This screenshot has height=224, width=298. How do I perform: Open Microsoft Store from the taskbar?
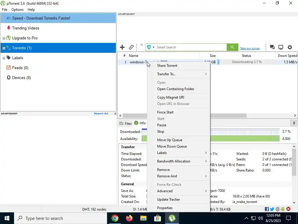157,218
